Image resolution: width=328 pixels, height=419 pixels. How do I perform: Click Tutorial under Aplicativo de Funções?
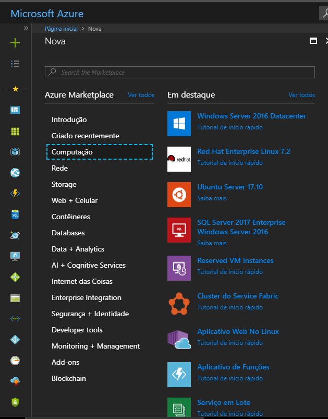pos(230,378)
